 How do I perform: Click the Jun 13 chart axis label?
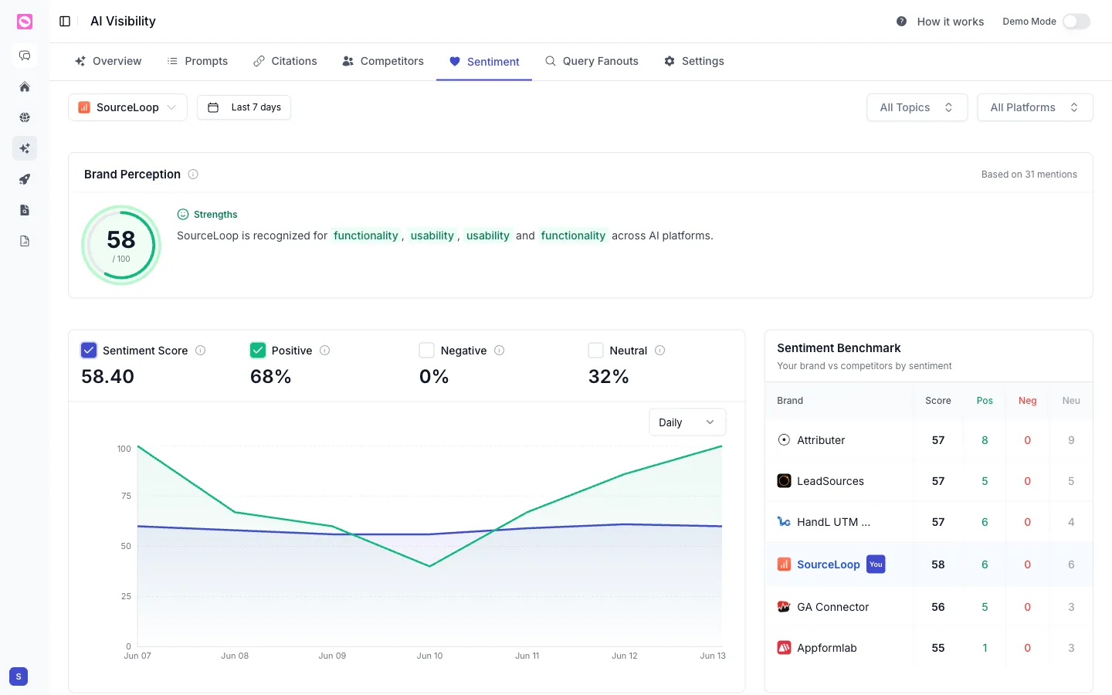[x=713, y=656]
